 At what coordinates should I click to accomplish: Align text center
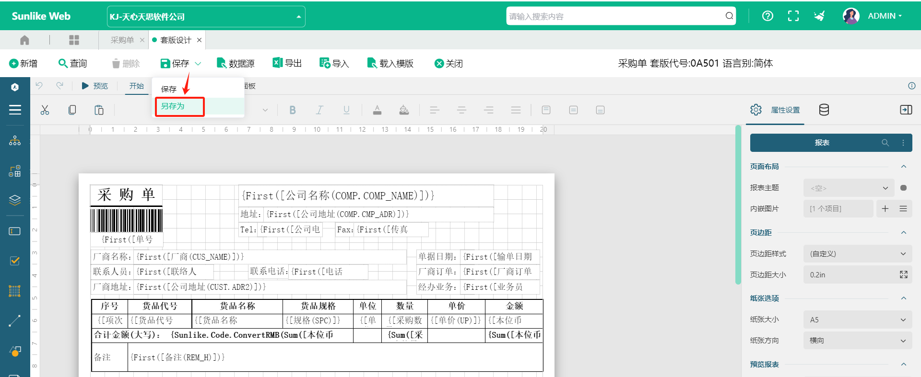(x=461, y=110)
